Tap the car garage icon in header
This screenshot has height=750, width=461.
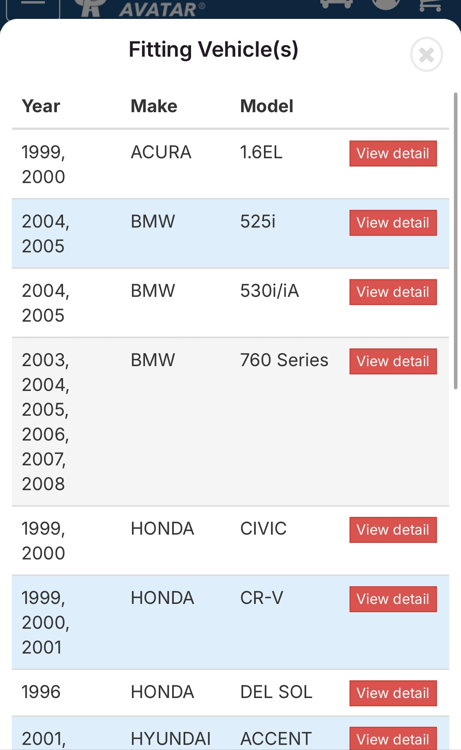pyautogui.click(x=336, y=4)
